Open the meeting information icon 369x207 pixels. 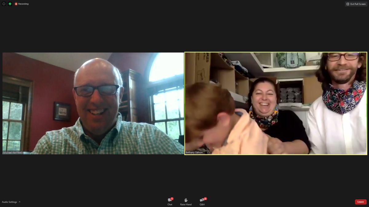click(x=4, y=4)
